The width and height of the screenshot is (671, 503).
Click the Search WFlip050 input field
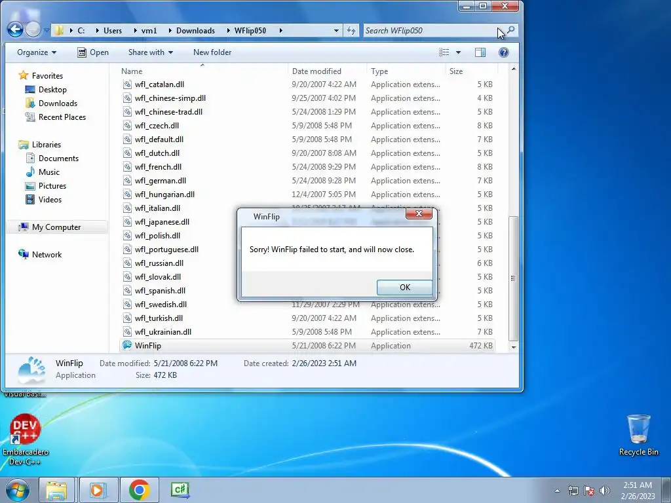coord(432,31)
